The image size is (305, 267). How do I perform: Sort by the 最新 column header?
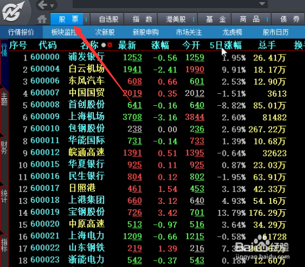click(127, 45)
